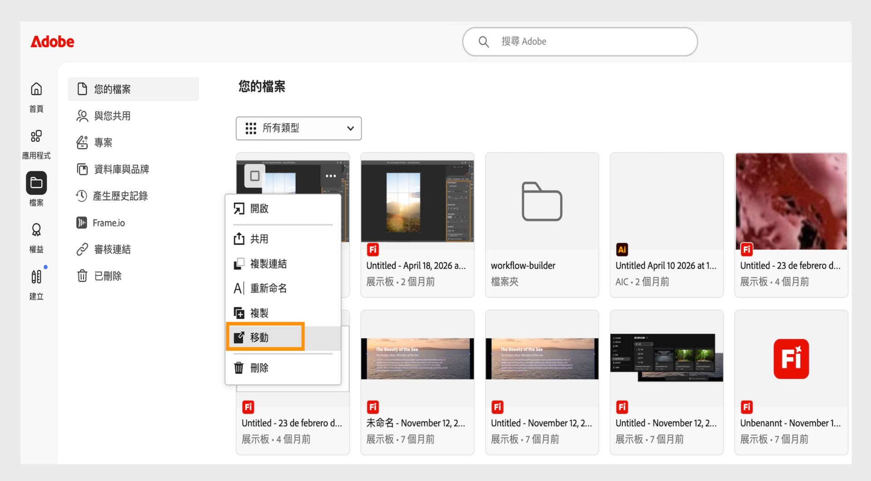Click the 'AIC · 2 個月前' metadata text

(642, 282)
